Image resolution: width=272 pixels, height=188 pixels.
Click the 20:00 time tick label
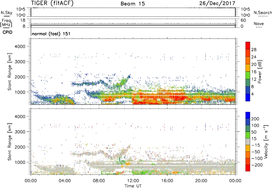[x=201, y=181]
